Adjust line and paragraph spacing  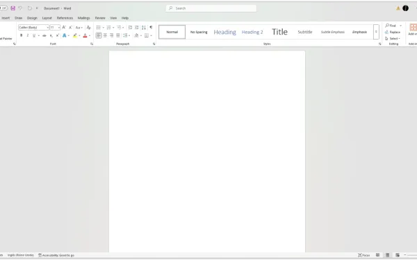(125, 35)
